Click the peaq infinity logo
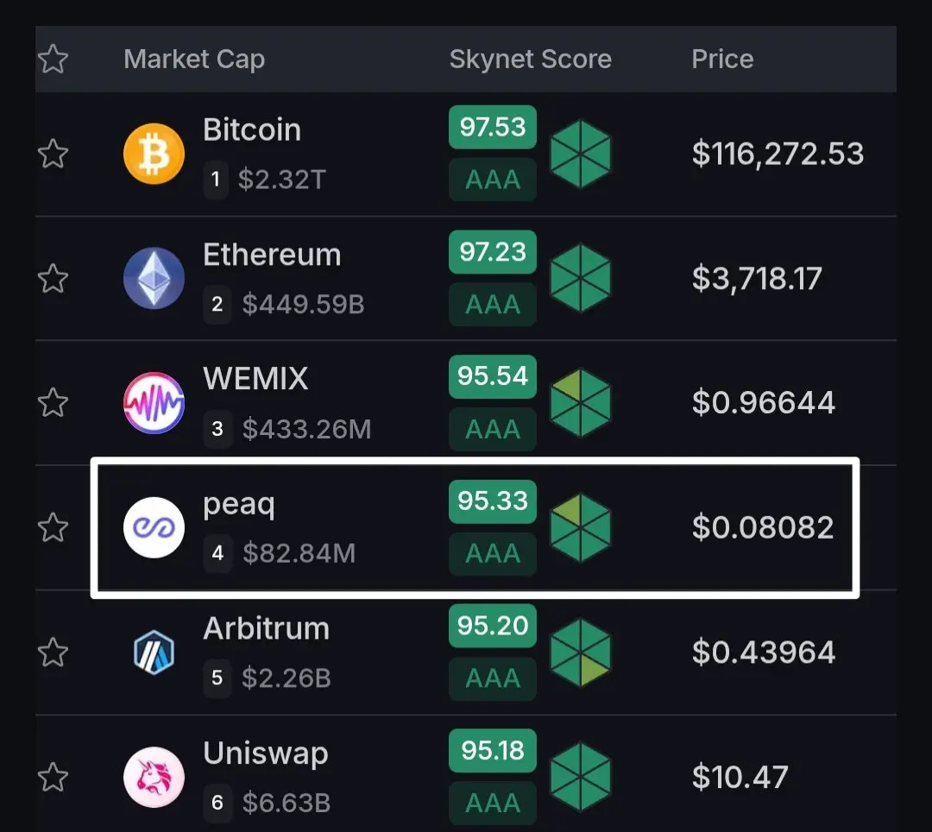Image resolution: width=932 pixels, height=832 pixels. [154, 527]
